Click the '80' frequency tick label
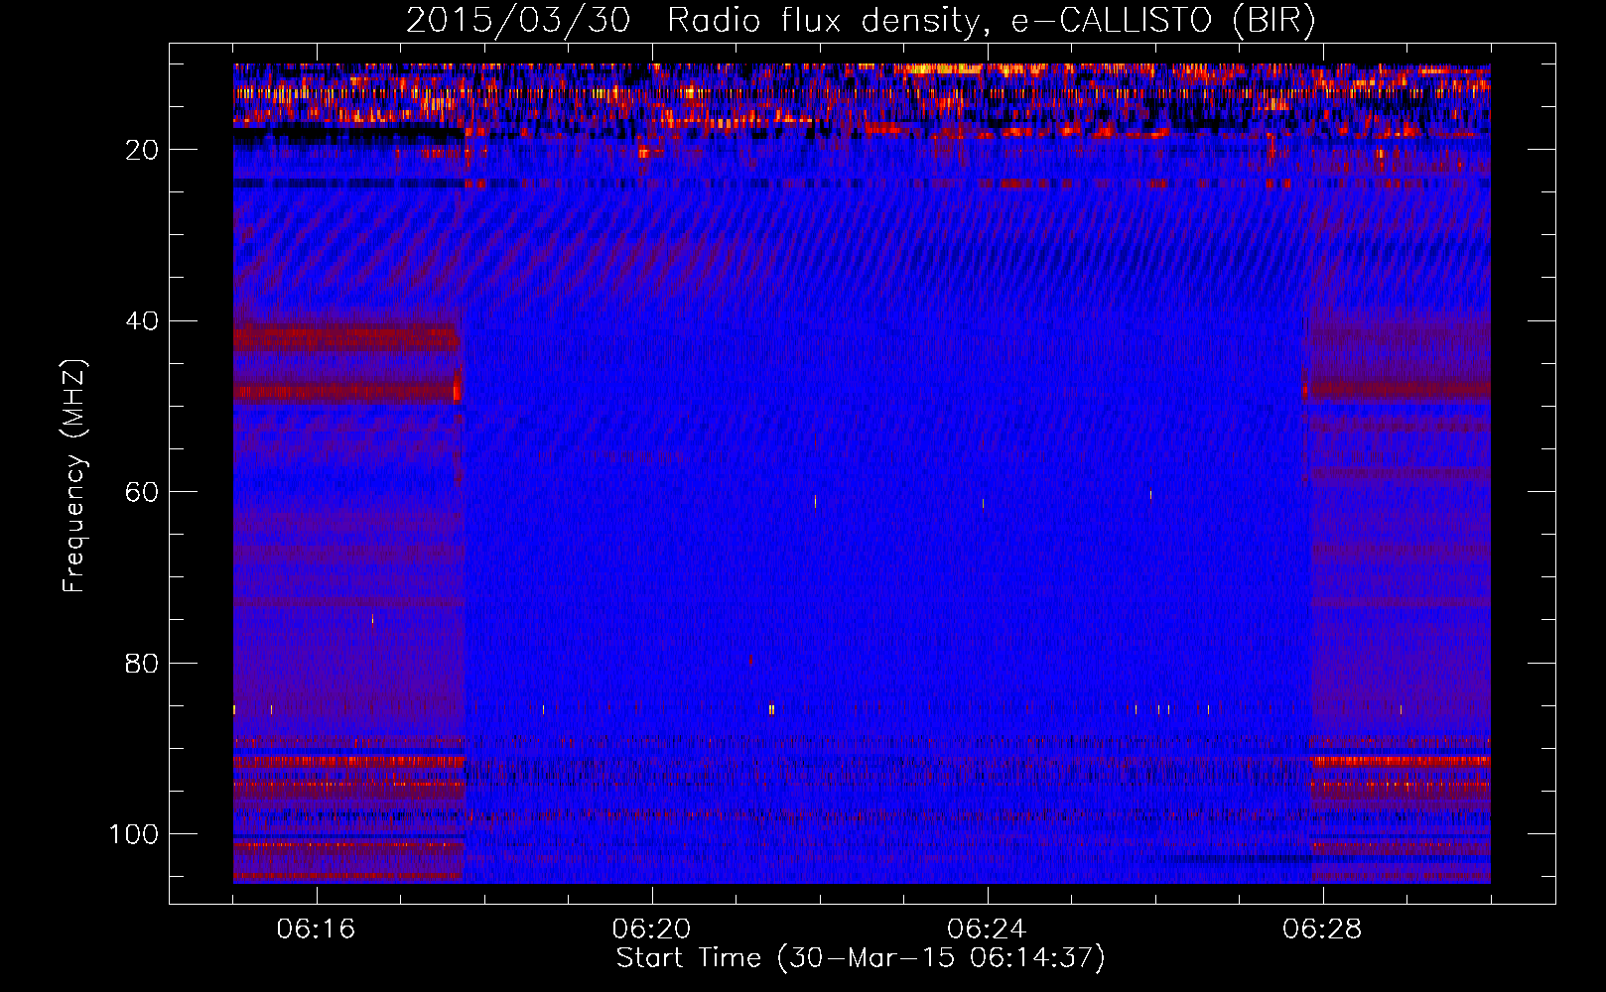This screenshot has height=992, width=1606. tap(142, 663)
